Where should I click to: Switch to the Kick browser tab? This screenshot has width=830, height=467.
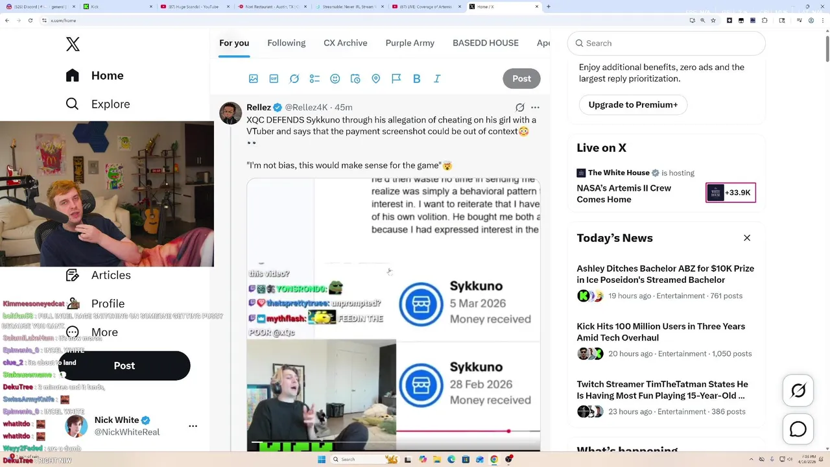click(119, 6)
